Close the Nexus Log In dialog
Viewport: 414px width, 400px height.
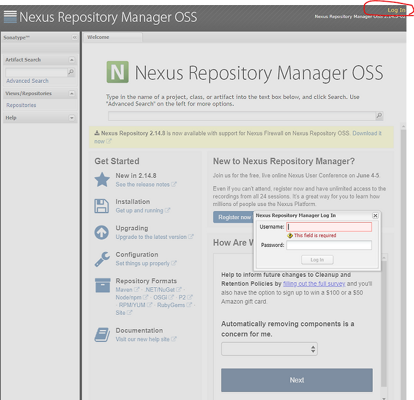coord(375,216)
